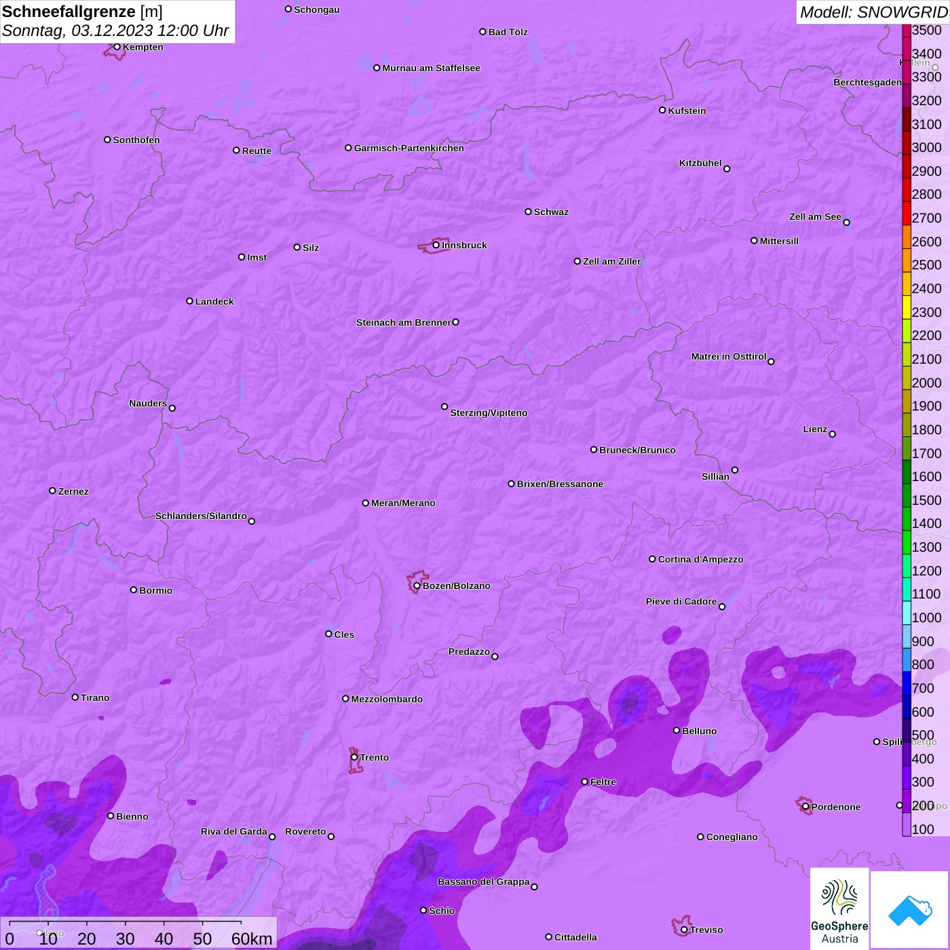950x950 pixels.
Task: Click the Bad Tölz label
Action: 508,32
